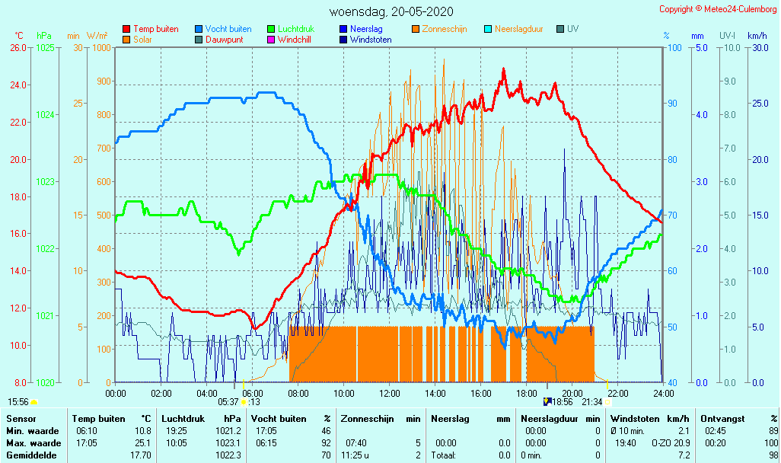Click the orange Solar legend square

[x=126, y=40]
